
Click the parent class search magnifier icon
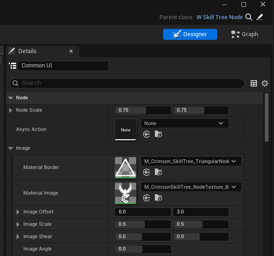[249, 17]
